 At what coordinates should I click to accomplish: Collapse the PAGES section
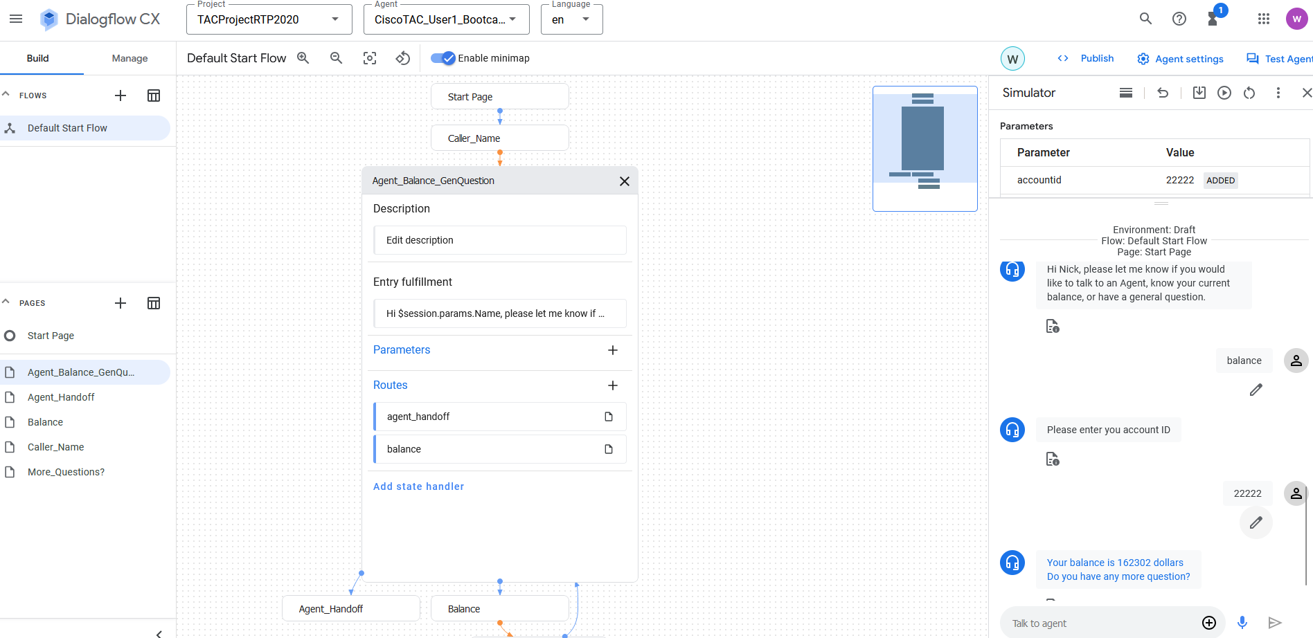click(x=6, y=302)
